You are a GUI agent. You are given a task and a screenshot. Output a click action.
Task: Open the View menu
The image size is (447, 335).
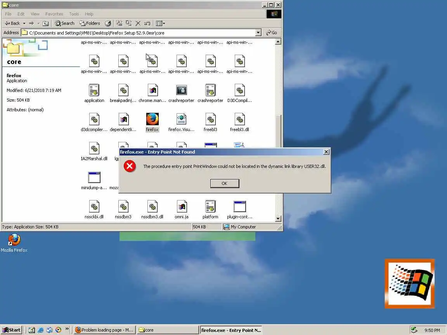tap(35, 14)
